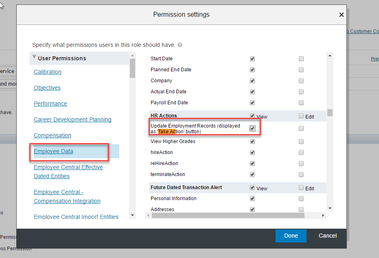The height and width of the screenshot is (258, 379).
Task: Toggle Future Dated Transaction Alert View checkbox
Action: click(x=252, y=187)
